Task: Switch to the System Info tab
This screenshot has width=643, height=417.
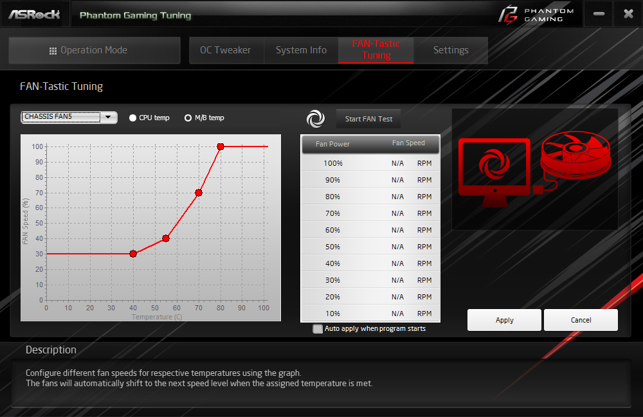Action: pyautogui.click(x=301, y=50)
